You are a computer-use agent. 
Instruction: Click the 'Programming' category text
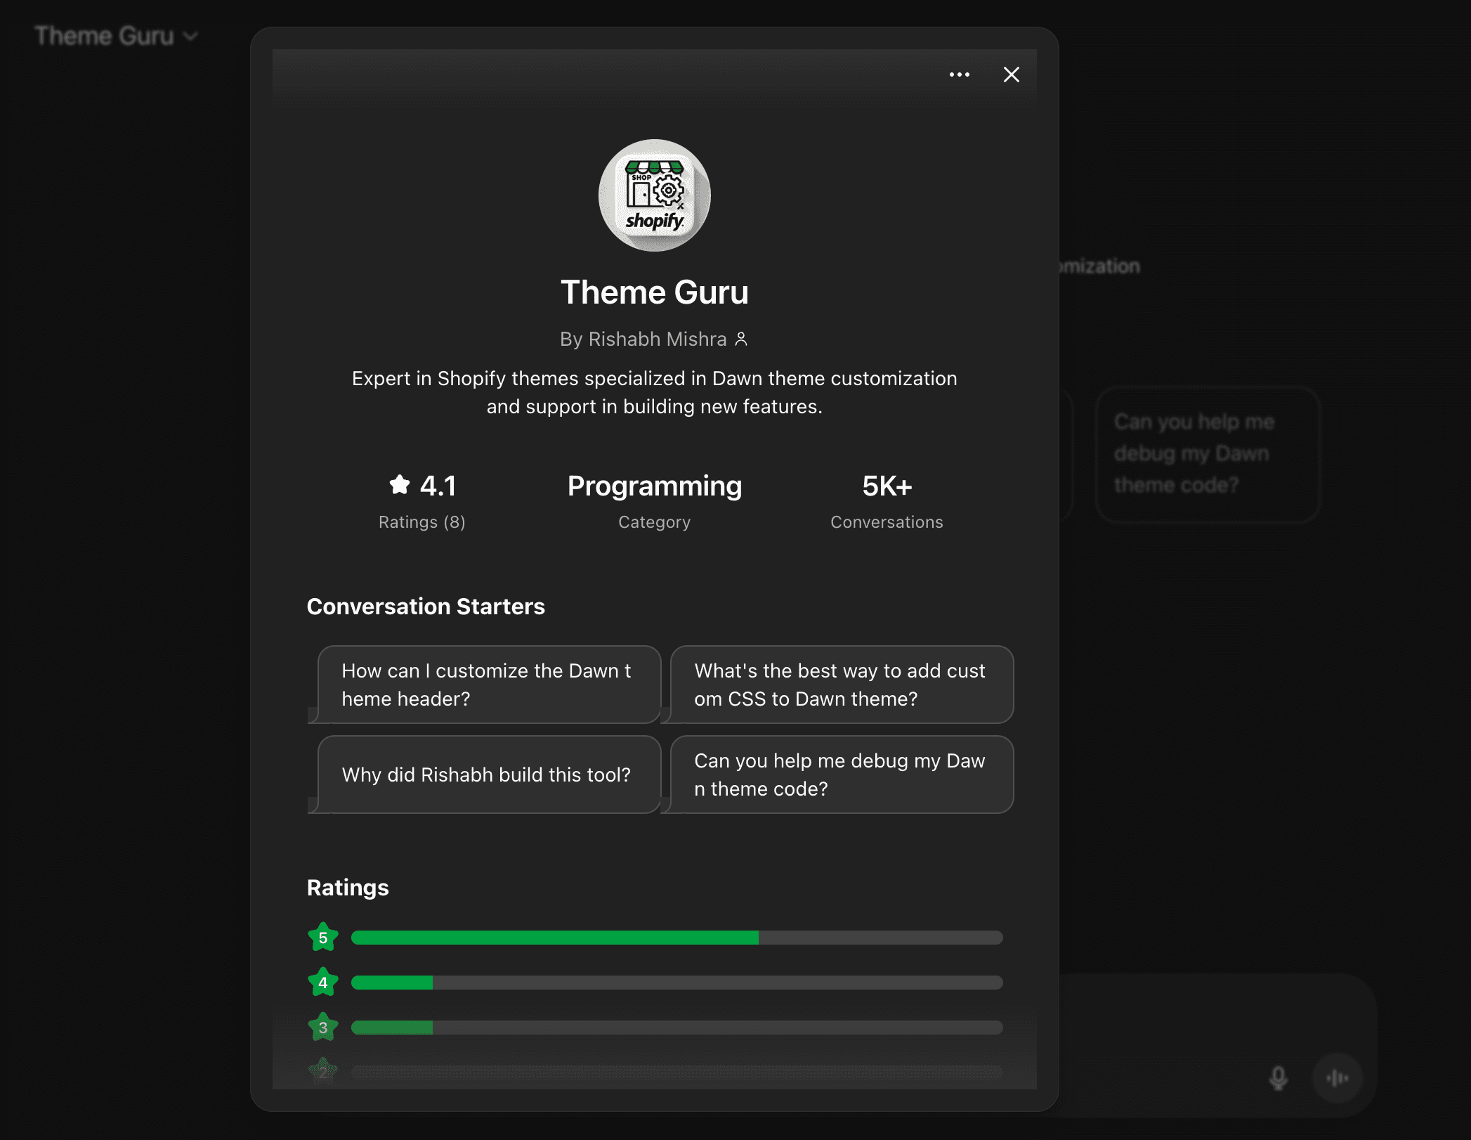(654, 486)
